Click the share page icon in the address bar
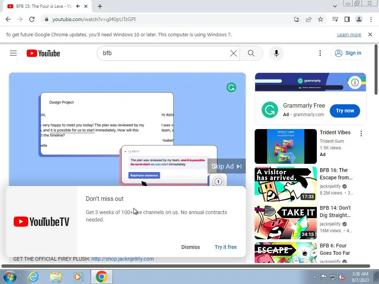The image size is (379, 284). pos(309,19)
